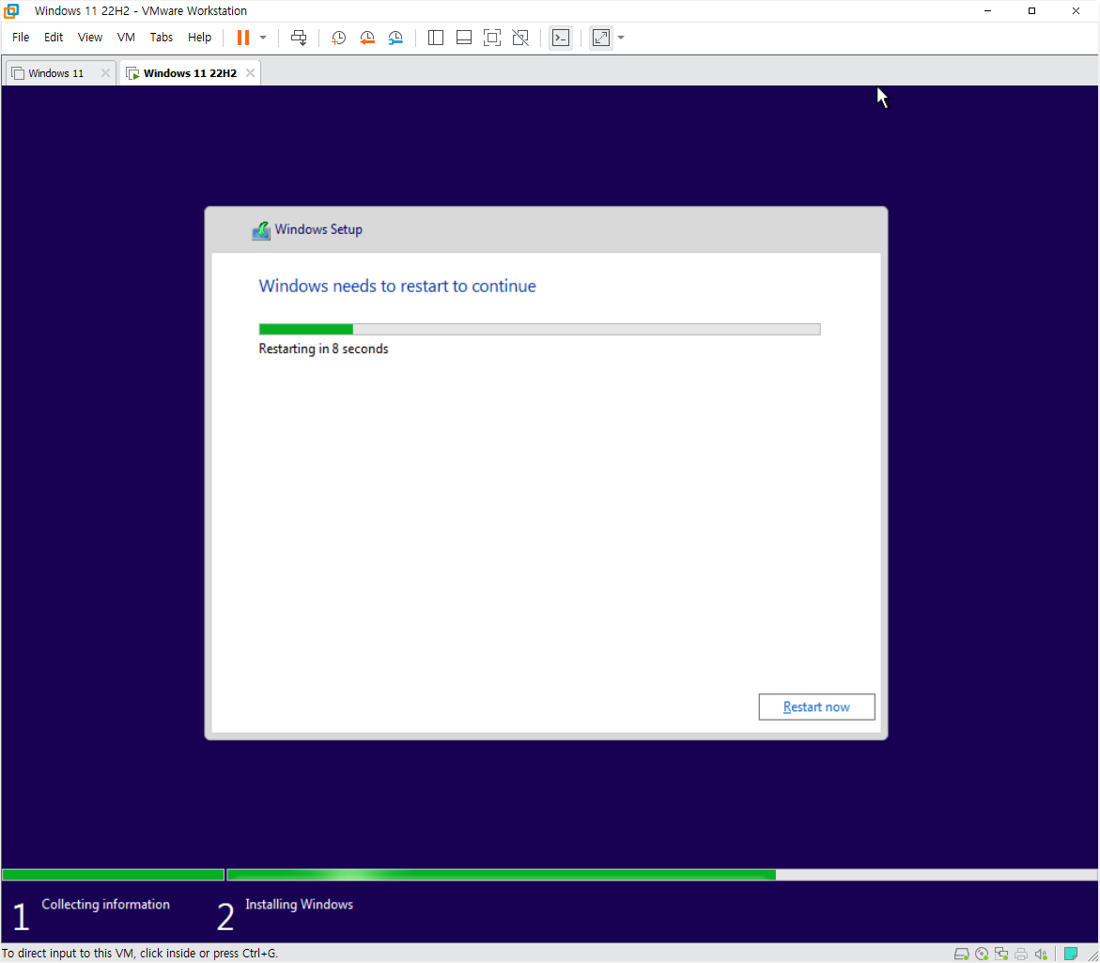Send Ctrl+Alt+Del to the virtual machine
Screen dimensions: 1100x963
299,38
